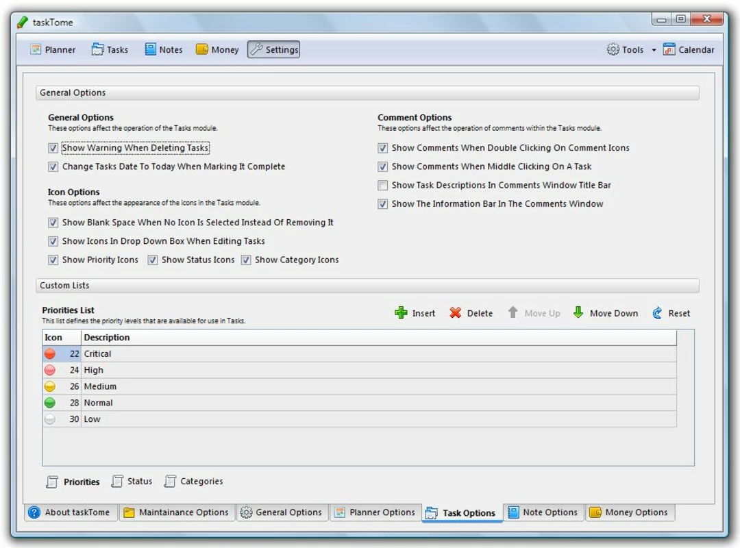Select the Low priority white icon

pos(49,419)
